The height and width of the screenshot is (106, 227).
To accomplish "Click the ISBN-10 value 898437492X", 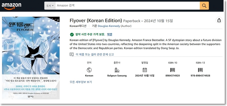I will click(x=173, y=76).
